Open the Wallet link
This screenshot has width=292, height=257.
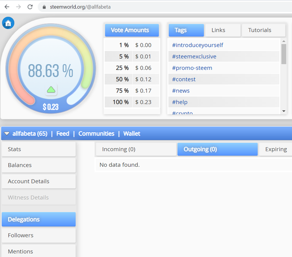pyautogui.click(x=132, y=134)
